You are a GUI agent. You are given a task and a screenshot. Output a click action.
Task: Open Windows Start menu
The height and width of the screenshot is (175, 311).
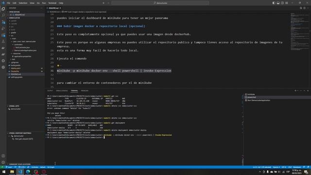(x=4, y=172)
